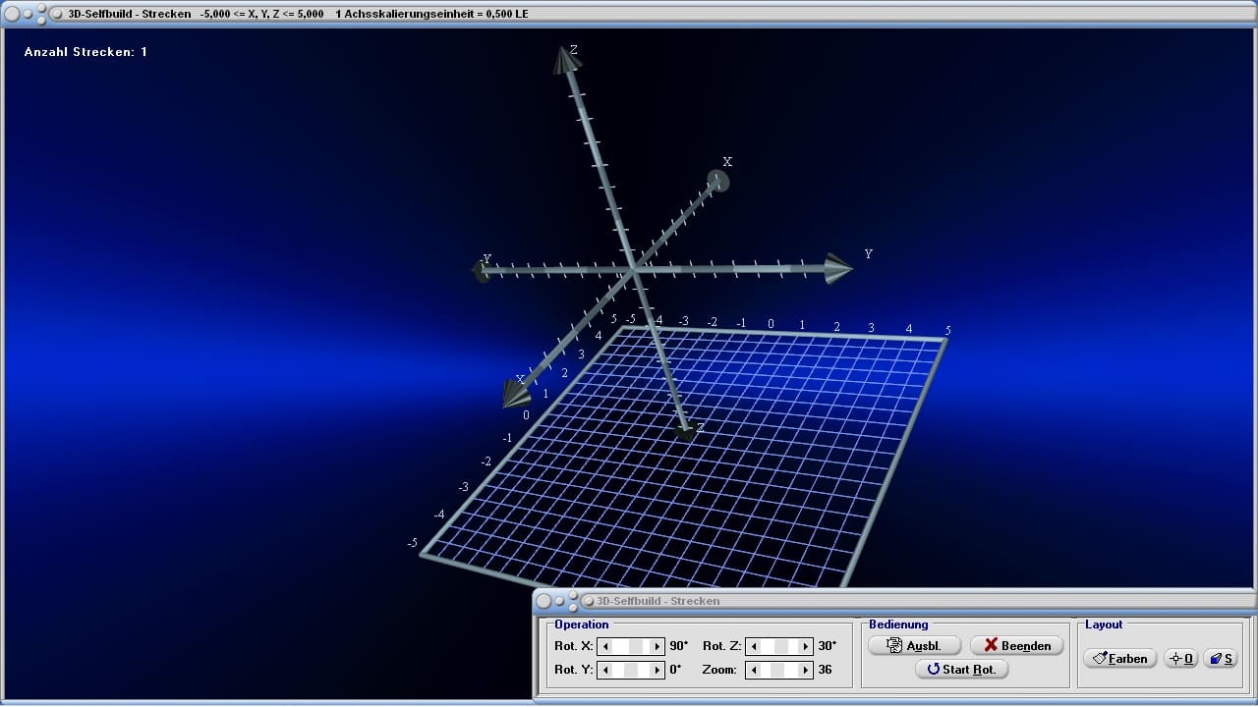This screenshot has width=1258, height=707.
Task: Increase Rot. Z with right arrow
Action: (805, 646)
